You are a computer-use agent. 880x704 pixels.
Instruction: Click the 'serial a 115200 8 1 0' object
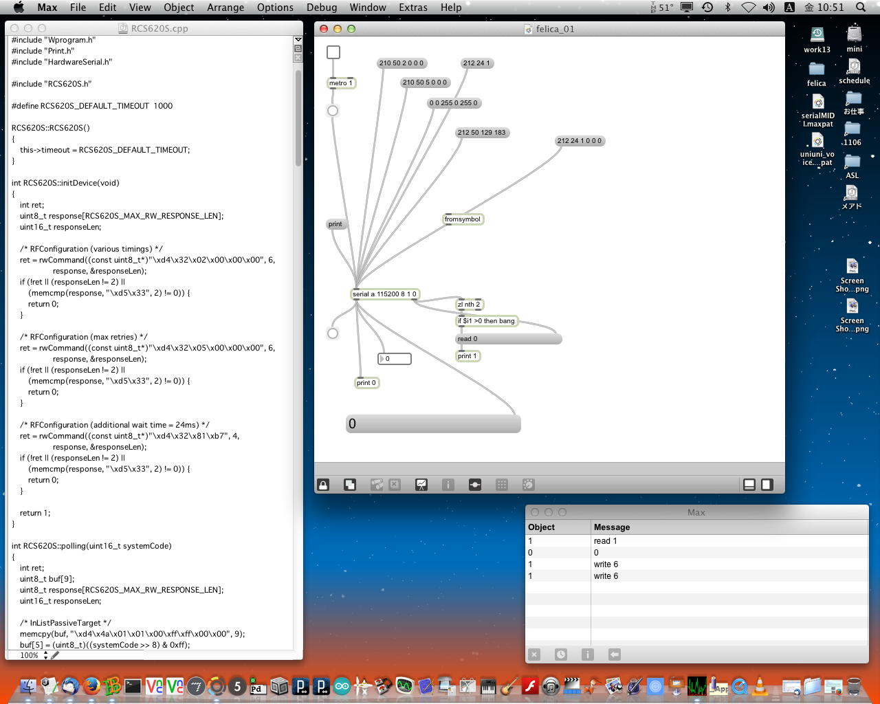pyautogui.click(x=385, y=294)
